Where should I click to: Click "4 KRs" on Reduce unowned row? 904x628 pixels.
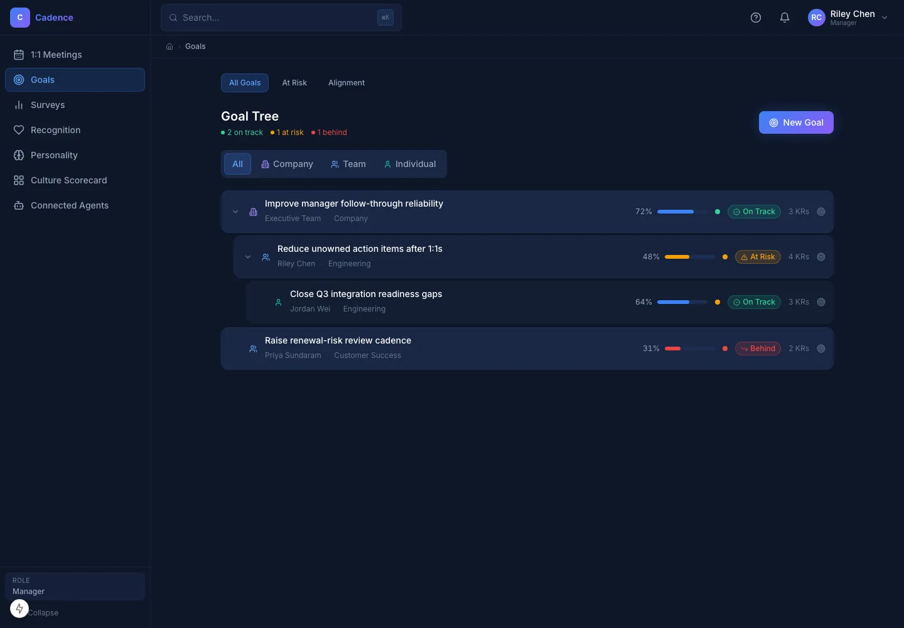[799, 257]
